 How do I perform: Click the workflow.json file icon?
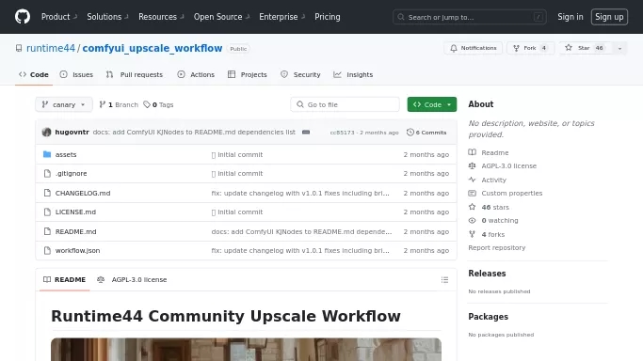[x=47, y=250]
